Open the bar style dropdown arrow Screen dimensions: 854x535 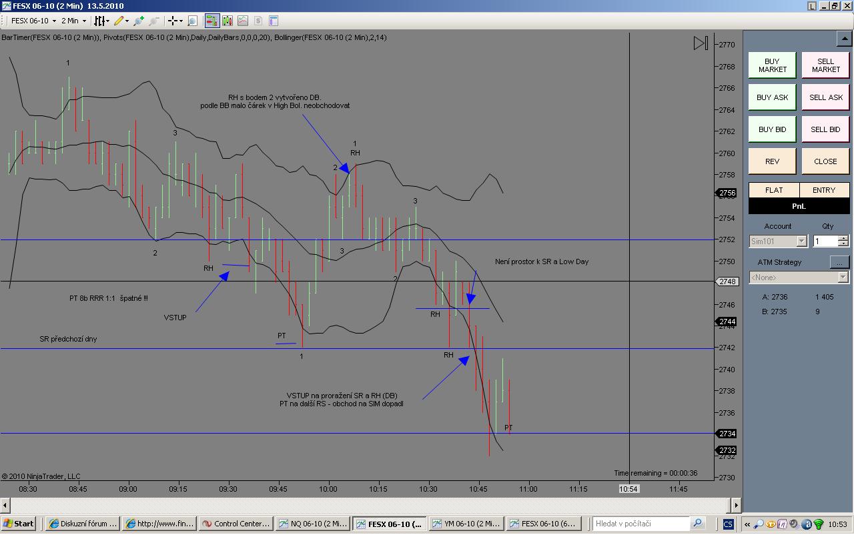click(x=107, y=21)
